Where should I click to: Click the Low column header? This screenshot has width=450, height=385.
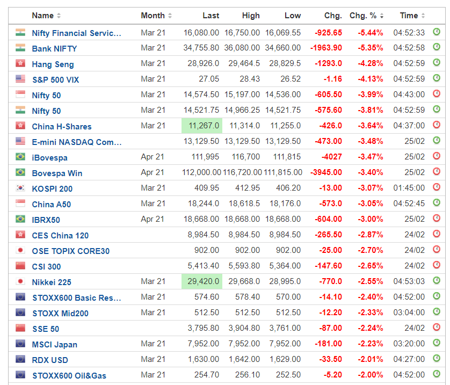(x=293, y=16)
